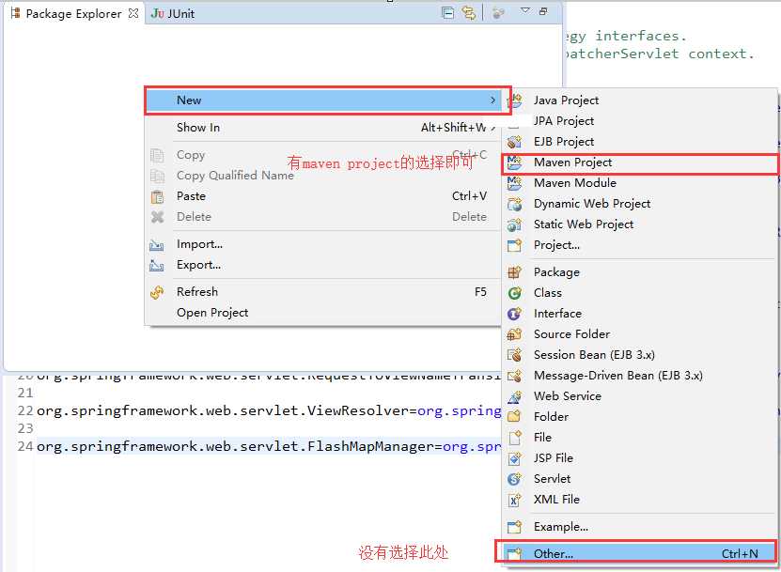Screen dimensions: 781x572
Task: Click line number 21 in editor
Action: [25, 394]
